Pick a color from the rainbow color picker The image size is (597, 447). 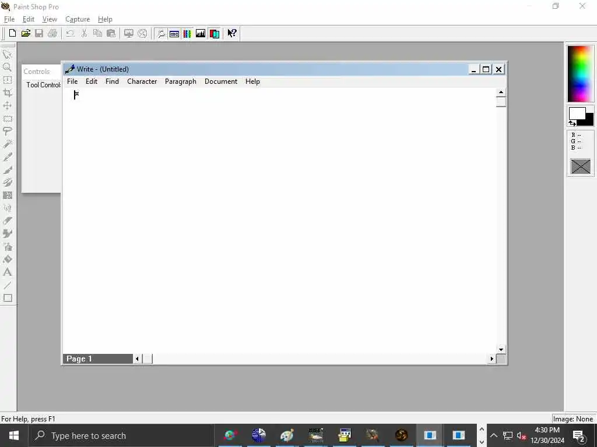[580, 74]
